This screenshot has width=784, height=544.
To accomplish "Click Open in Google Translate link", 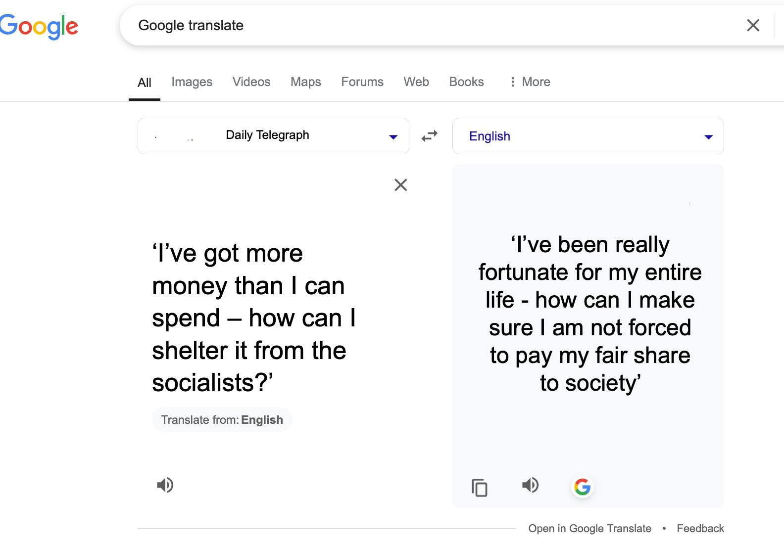I will pyautogui.click(x=589, y=528).
